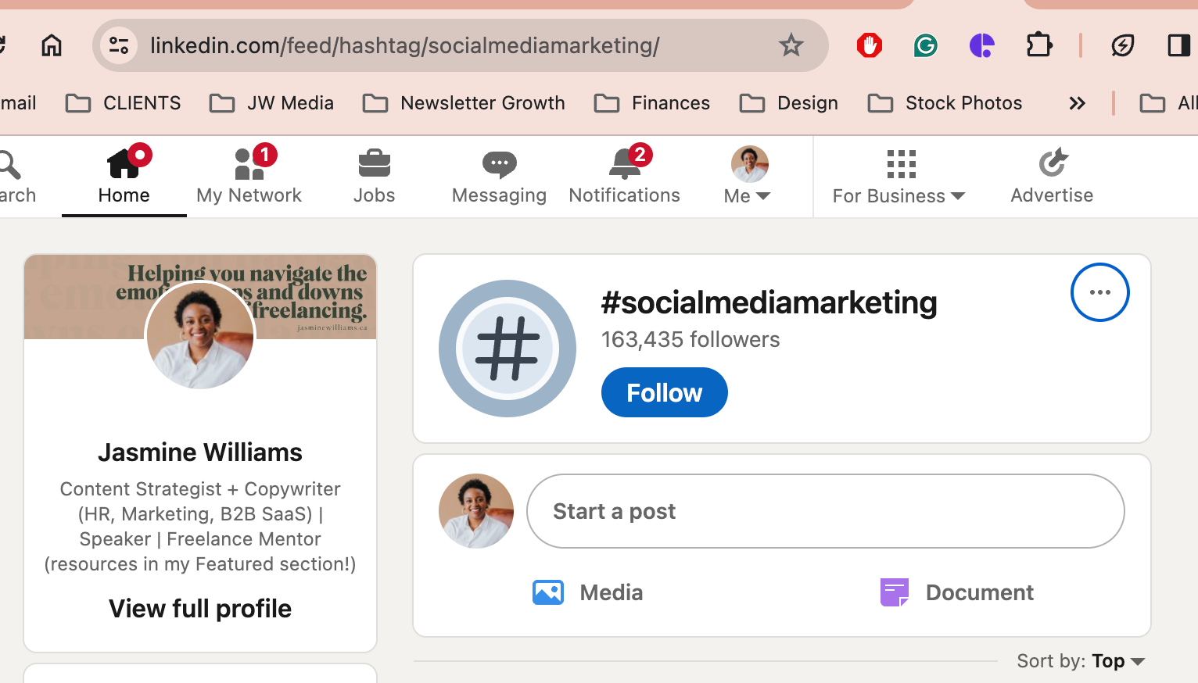1198x683 pixels.
Task: Open My Network people icon
Action: point(249,163)
